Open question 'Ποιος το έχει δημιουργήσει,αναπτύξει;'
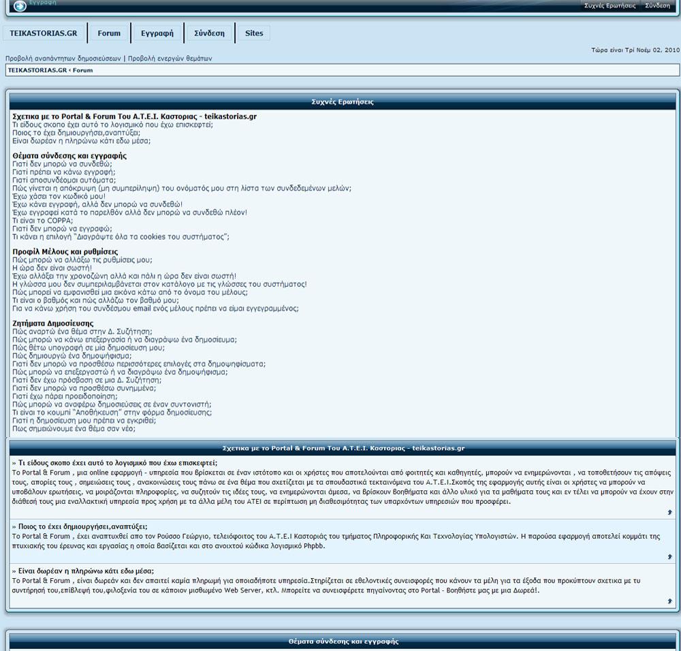The width and height of the screenshot is (681, 651). click(76, 133)
